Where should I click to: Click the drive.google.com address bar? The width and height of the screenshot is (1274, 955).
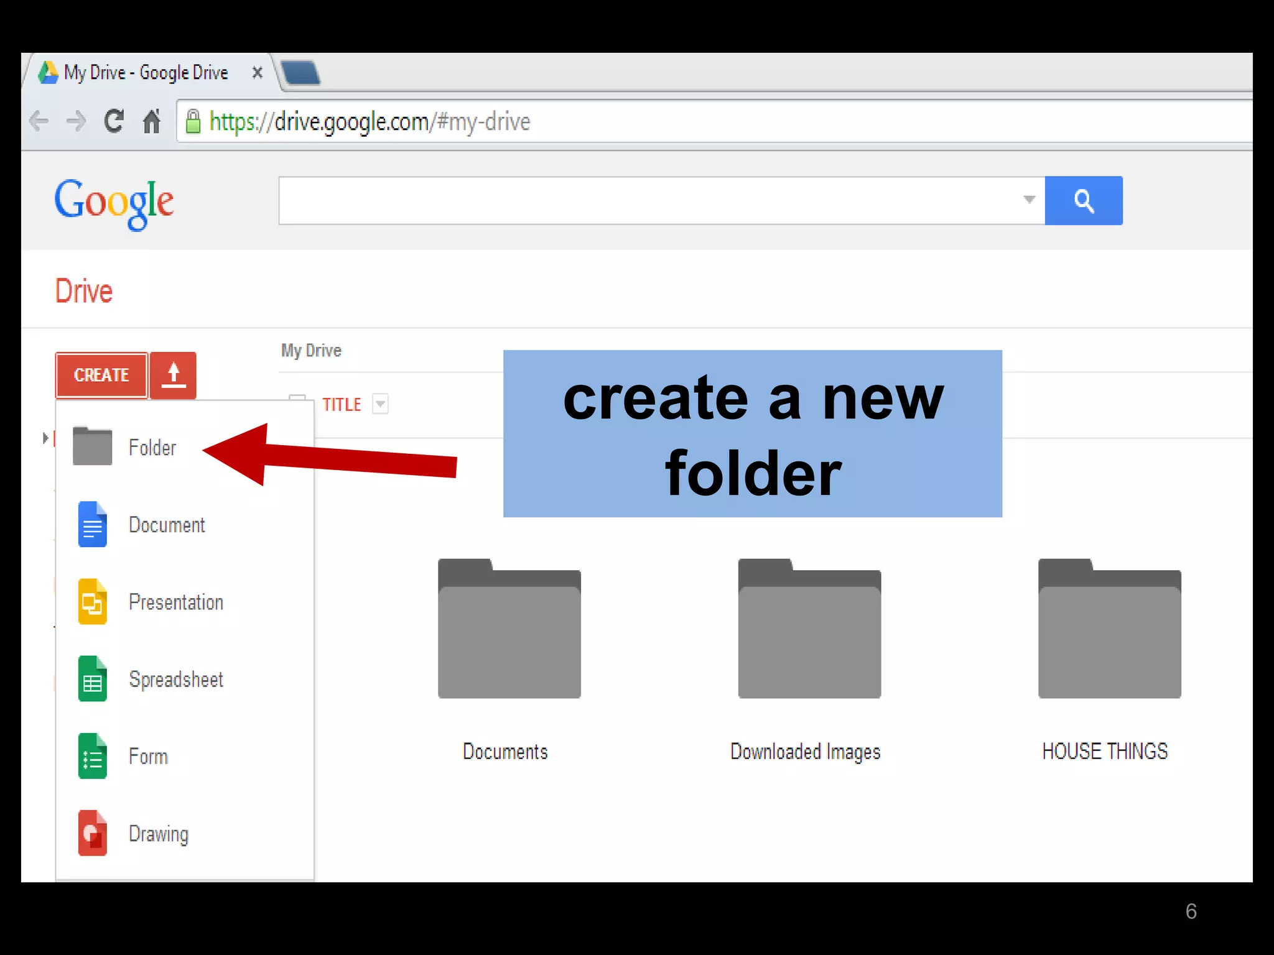tap(714, 122)
